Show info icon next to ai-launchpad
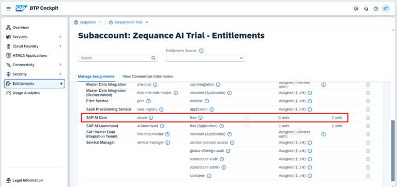The height and width of the screenshot is (187, 397). pos(162,126)
